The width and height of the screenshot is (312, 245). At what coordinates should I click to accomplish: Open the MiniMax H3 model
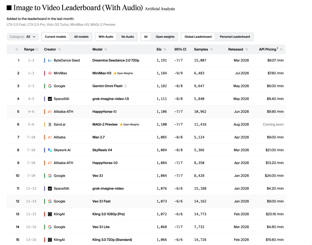(x=102, y=73)
